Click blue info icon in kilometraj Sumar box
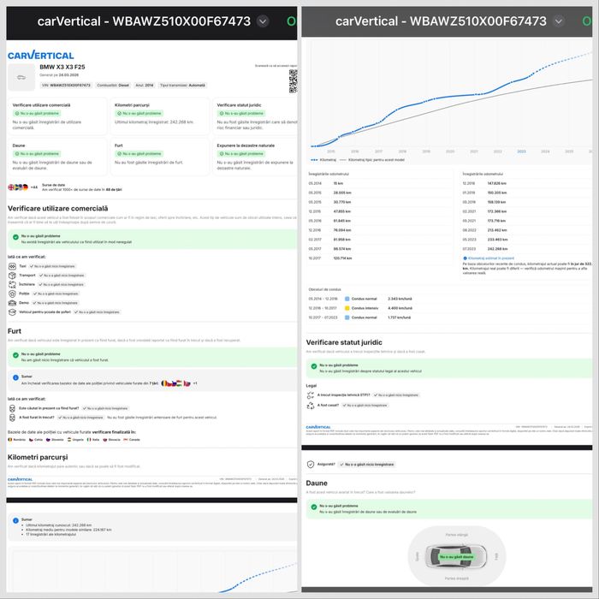The width and height of the screenshot is (599, 599). coord(15,520)
